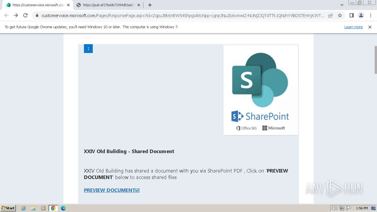The height and width of the screenshot is (212, 377).
Task: Launch Internet Explorer from the taskbar
Action: click(24, 208)
